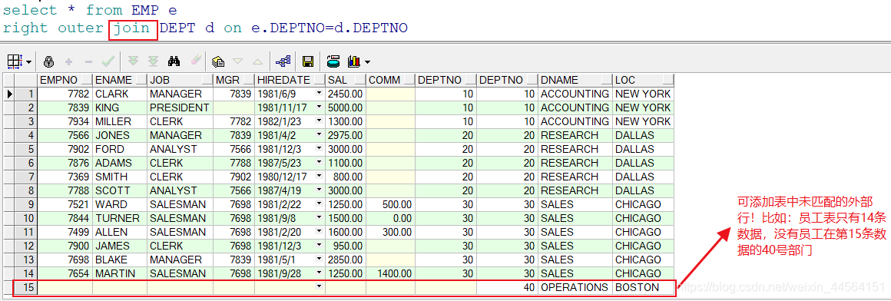Viewport: 891px width, 301px height.
Task: Click the JOB column header
Action: pos(181,80)
